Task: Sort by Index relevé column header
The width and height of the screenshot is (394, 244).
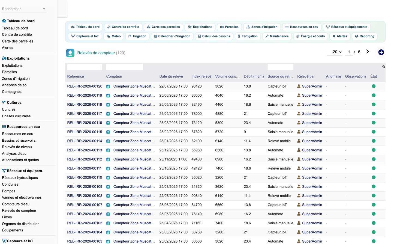Action: pyautogui.click(x=201, y=76)
